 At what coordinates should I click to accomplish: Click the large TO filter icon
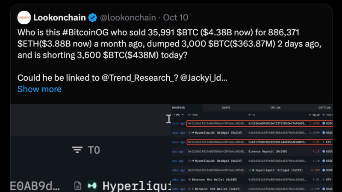77,150
